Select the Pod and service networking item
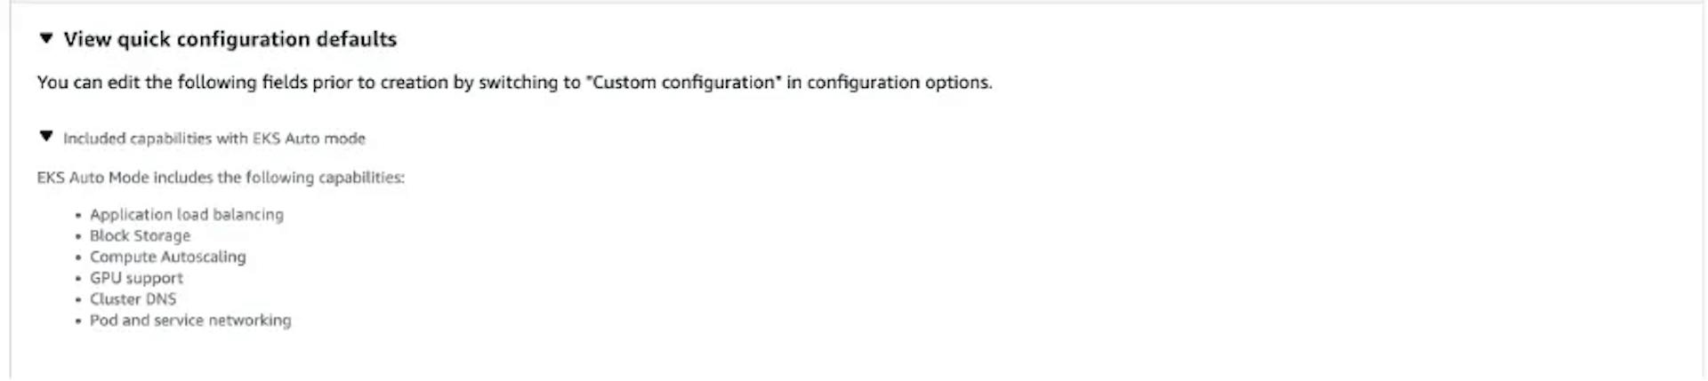The height and width of the screenshot is (381, 1708). point(189,321)
